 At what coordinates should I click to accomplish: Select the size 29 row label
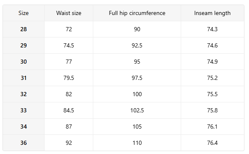point(23,45)
